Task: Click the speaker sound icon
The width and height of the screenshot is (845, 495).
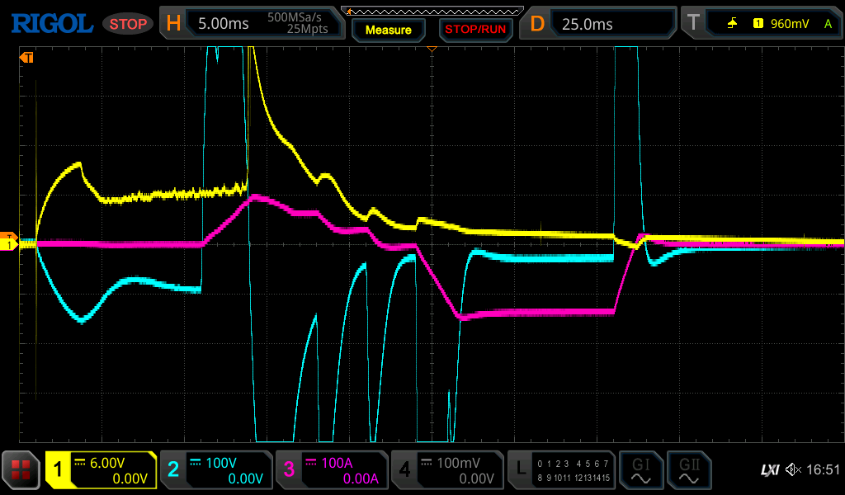Action: tap(793, 470)
